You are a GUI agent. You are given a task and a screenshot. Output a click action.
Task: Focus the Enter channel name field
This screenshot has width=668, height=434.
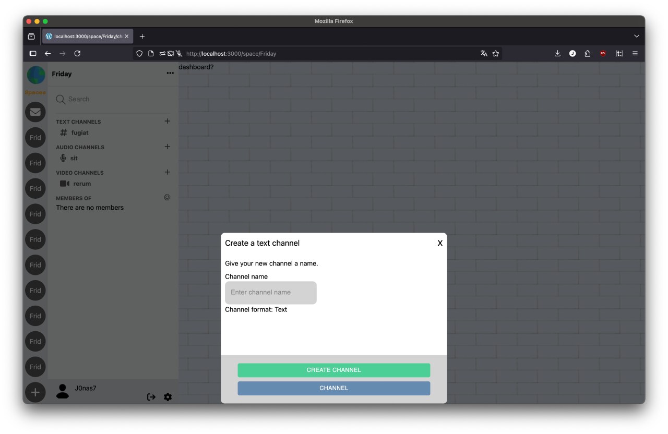270,293
